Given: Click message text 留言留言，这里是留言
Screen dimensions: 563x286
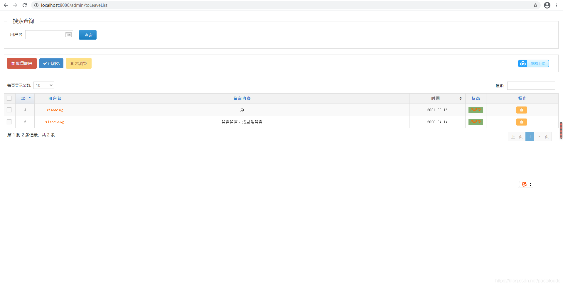Looking at the screenshot, I should 242,122.
